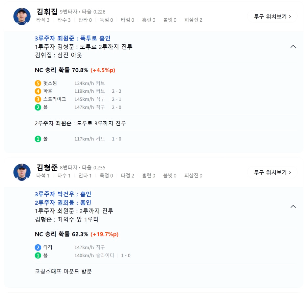The image size is (308, 293).
Task: Select pitch number 5 헛스윙 badge
Action: (x=38, y=83)
